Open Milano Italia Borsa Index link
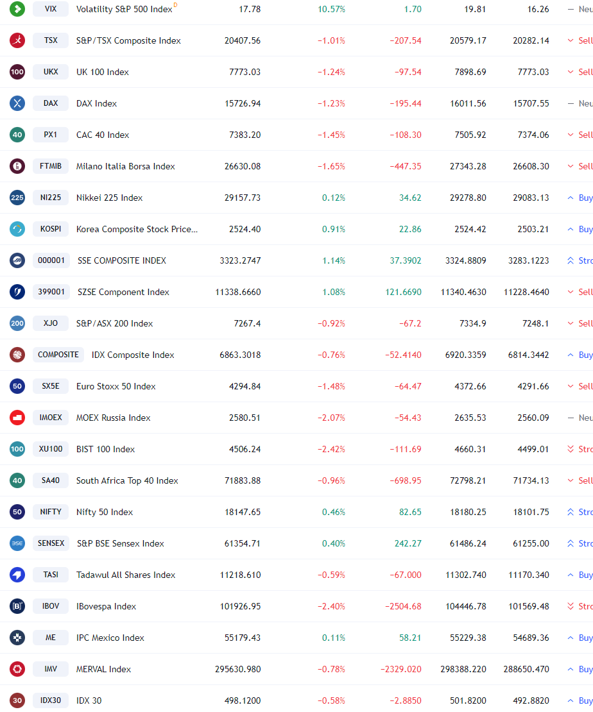 coord(125,166)
